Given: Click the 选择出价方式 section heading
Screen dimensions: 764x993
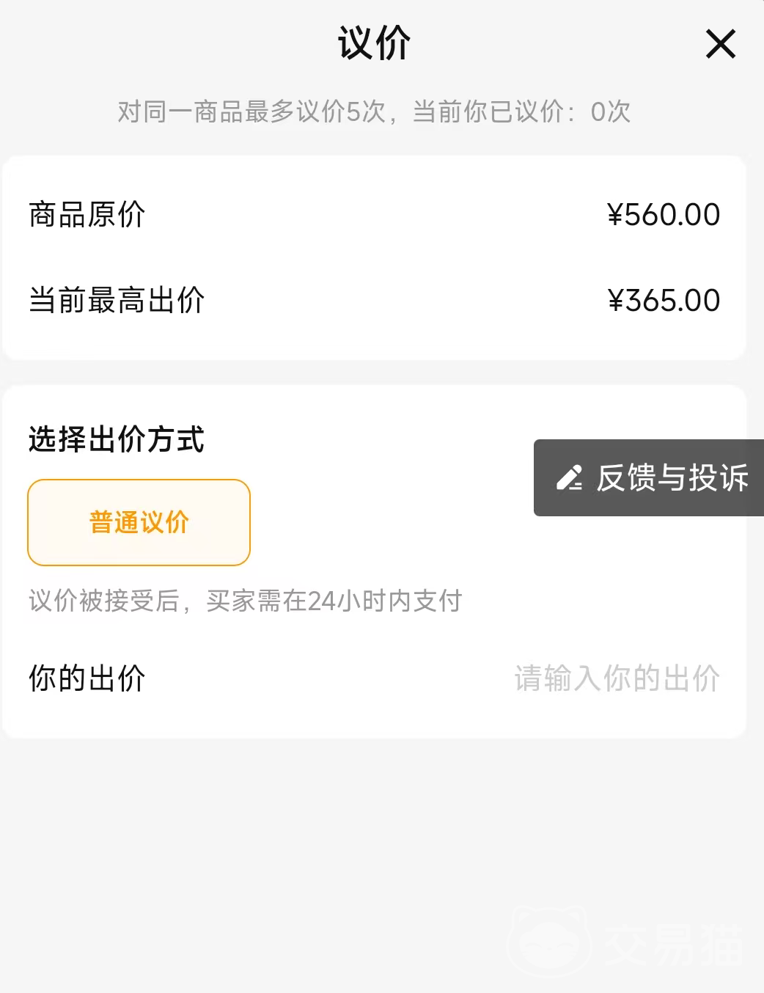Looking at the screenshot, I should (117, 440).
